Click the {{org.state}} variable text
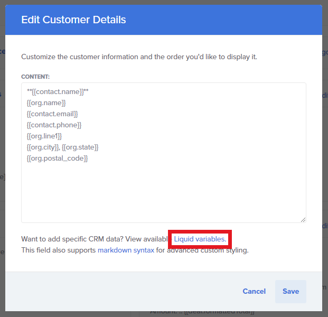The image size is (328, 317). (80, 147)
